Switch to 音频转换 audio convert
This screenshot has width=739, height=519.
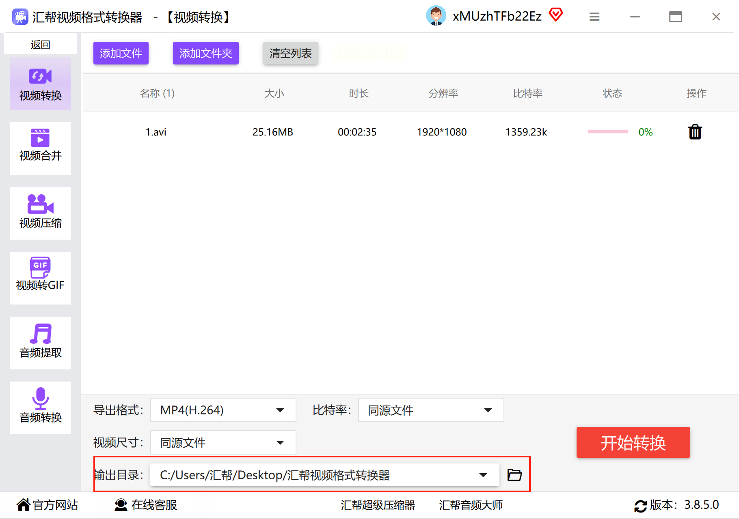coord(40,407)
